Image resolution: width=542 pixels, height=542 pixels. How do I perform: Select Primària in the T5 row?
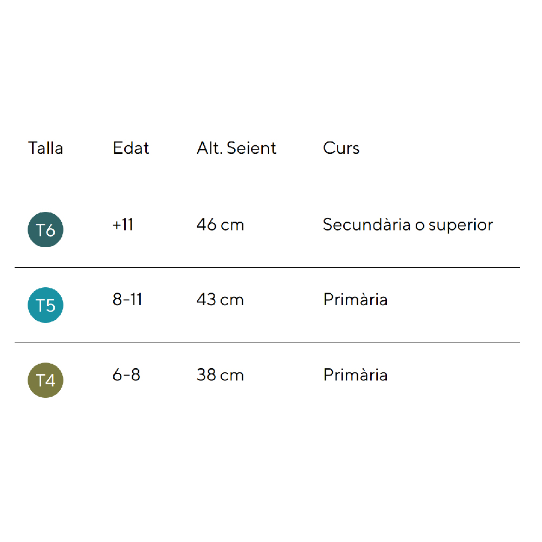click(x=355, y=300)
